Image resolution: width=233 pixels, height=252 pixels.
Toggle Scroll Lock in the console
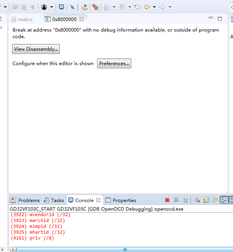click(x=206, y=200)
